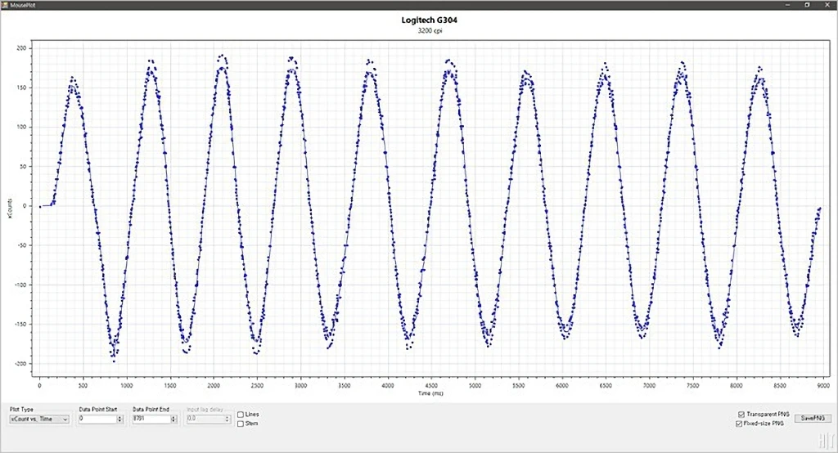Click the '9000' tick on time axis
Screen dimensions: 838x453
click(823, 385)
